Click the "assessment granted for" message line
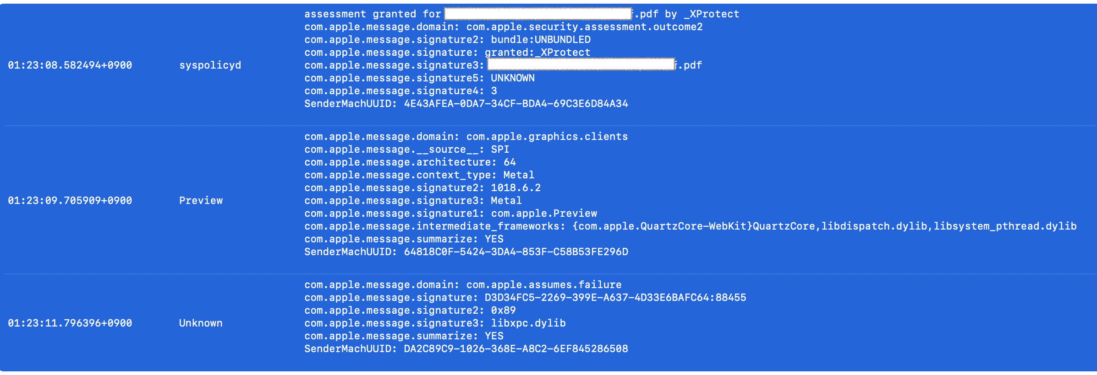 coord(372,14)
